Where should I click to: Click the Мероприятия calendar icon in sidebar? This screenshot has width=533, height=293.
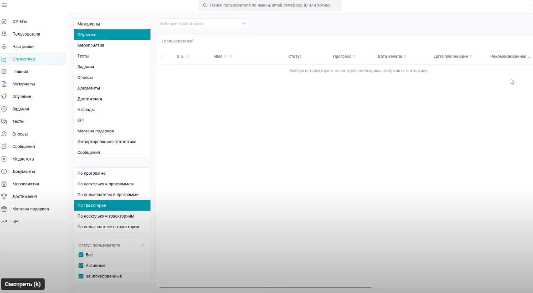(4, 184)
